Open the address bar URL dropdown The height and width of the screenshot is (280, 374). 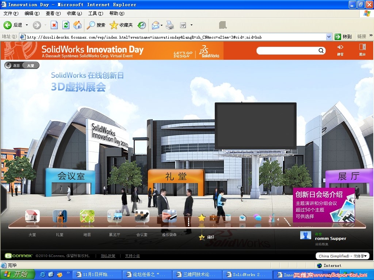329,37
